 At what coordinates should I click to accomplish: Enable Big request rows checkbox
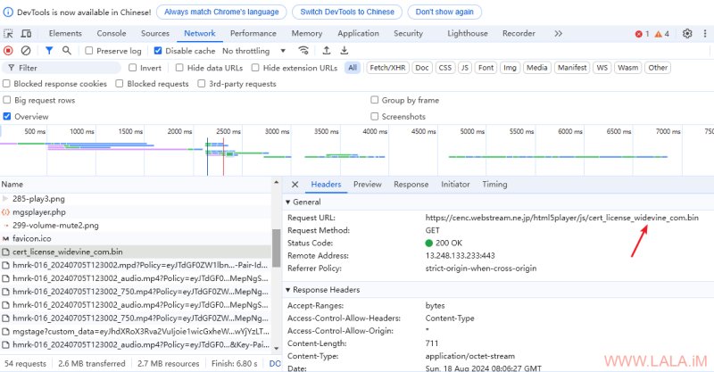(x=7, y=100)
